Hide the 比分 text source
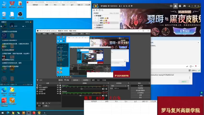 click(58, 85)
